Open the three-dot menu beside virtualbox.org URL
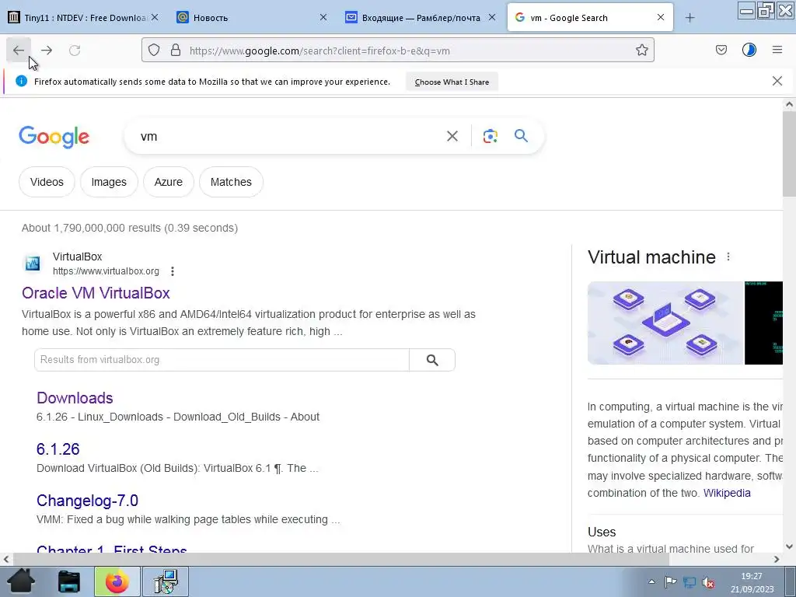The width and height of the screenshot is (796, 597). tap(173, 271)
